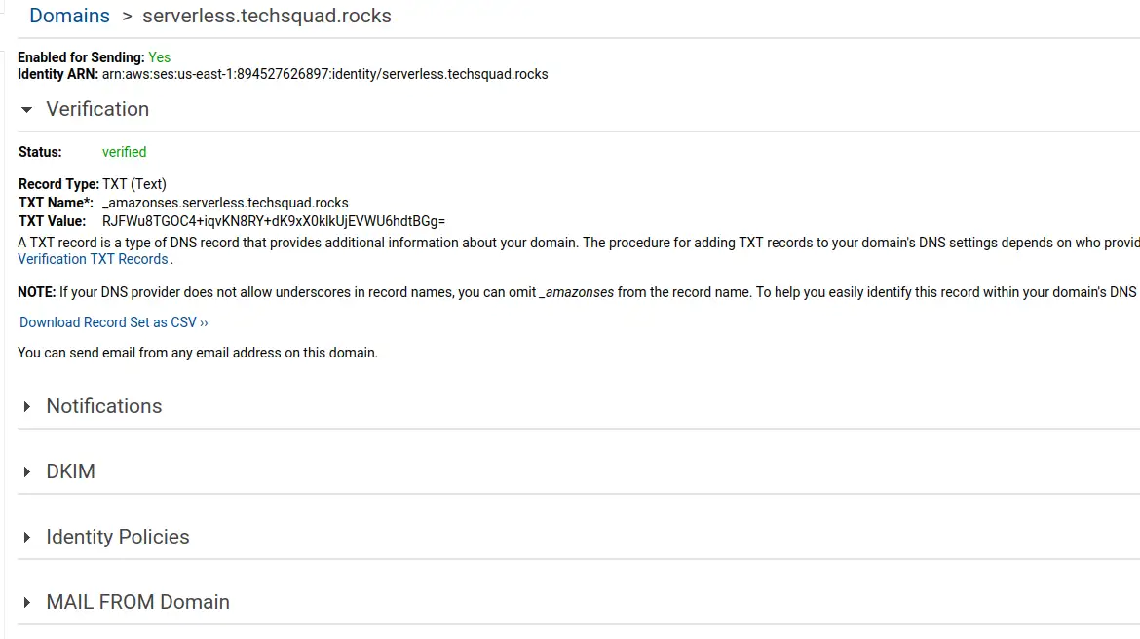Click the DKIM section heading text

70,471
